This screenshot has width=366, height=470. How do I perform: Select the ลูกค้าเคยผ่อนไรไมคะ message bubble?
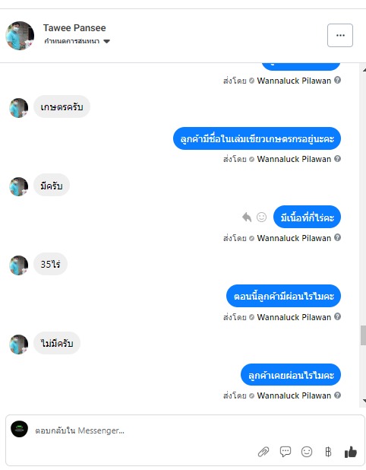[291, 375]
